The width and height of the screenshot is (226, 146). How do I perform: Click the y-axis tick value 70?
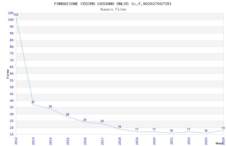click(x=12, y=60)
